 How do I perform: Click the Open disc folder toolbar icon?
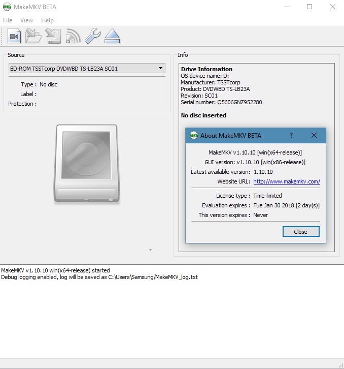click(33, 36)
